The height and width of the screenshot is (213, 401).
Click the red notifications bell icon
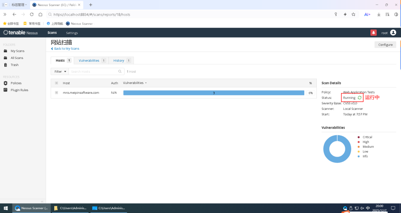point(373,33)
